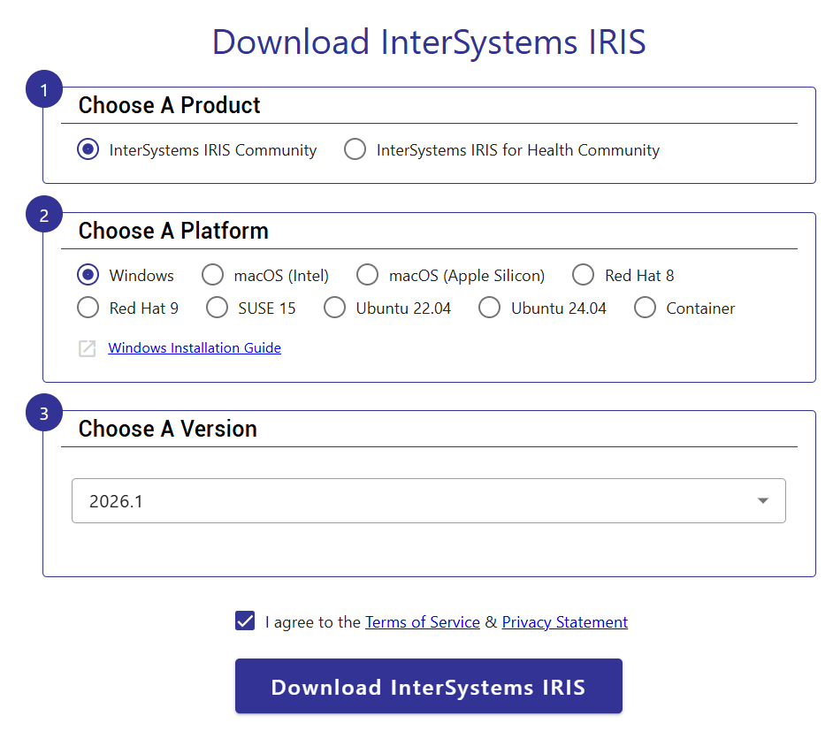Select Red Hat 9 platform
The image size is (833, 731).
pyautogui.click(x=88, y=308)
